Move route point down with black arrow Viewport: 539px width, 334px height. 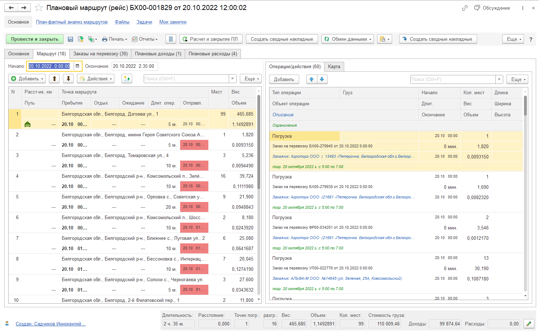(68, 79)
